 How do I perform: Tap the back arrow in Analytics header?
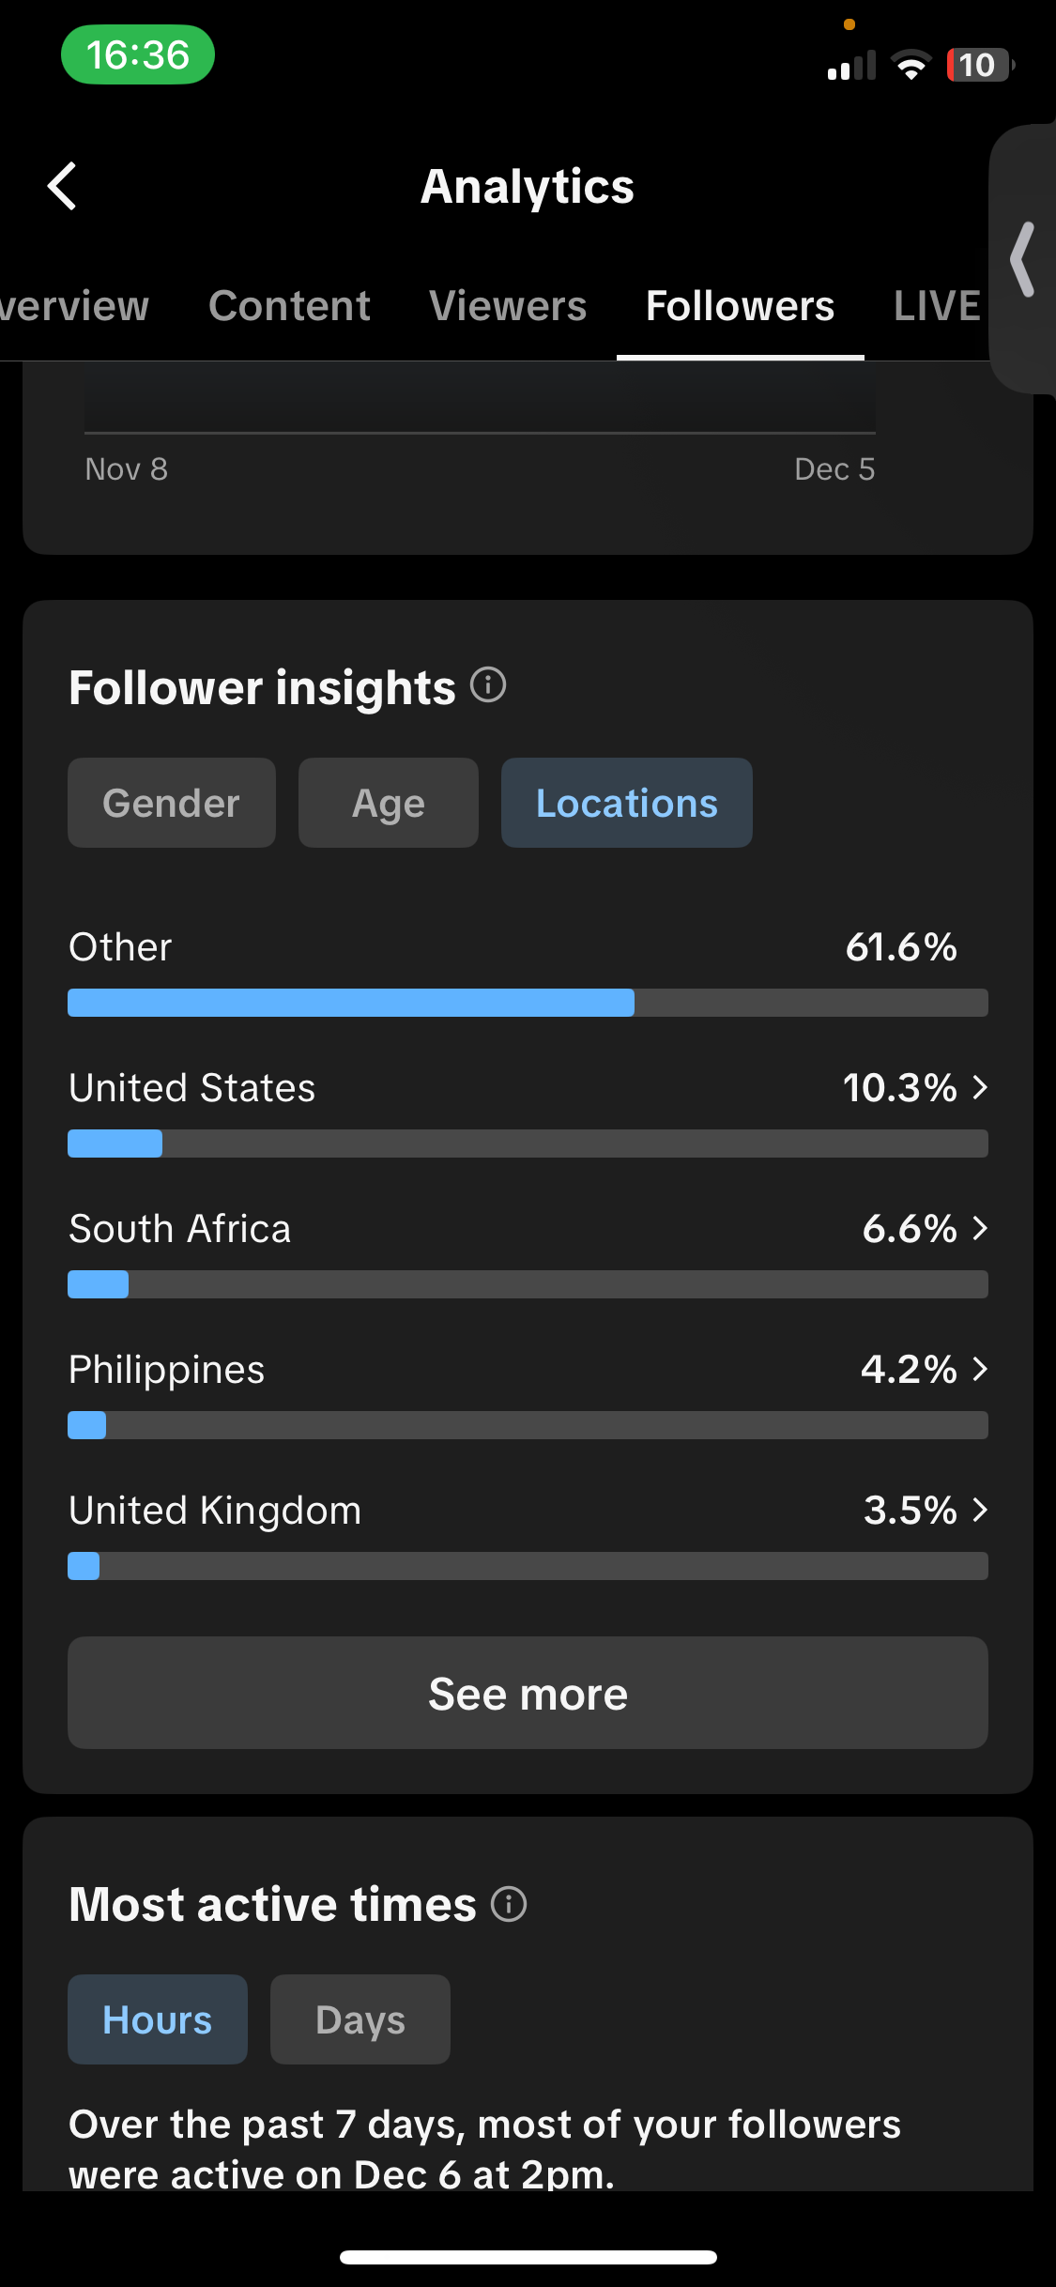click(62, 186)
